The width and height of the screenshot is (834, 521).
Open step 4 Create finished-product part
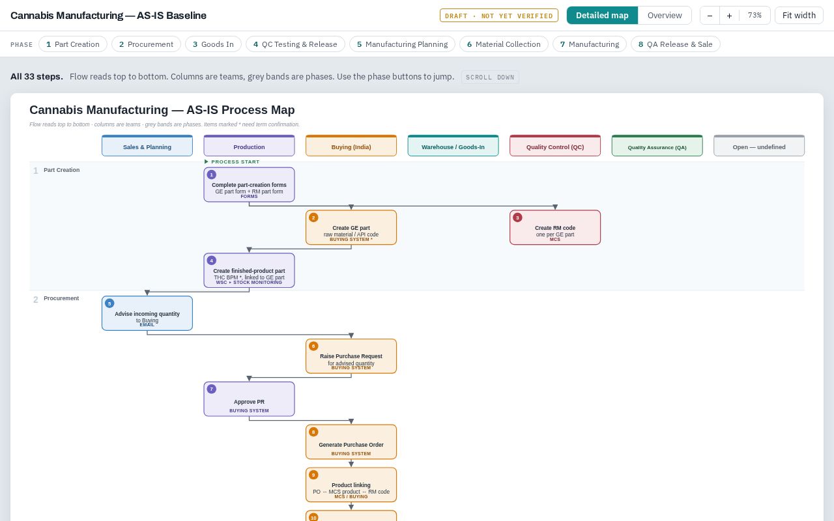[x=249, y=270]
